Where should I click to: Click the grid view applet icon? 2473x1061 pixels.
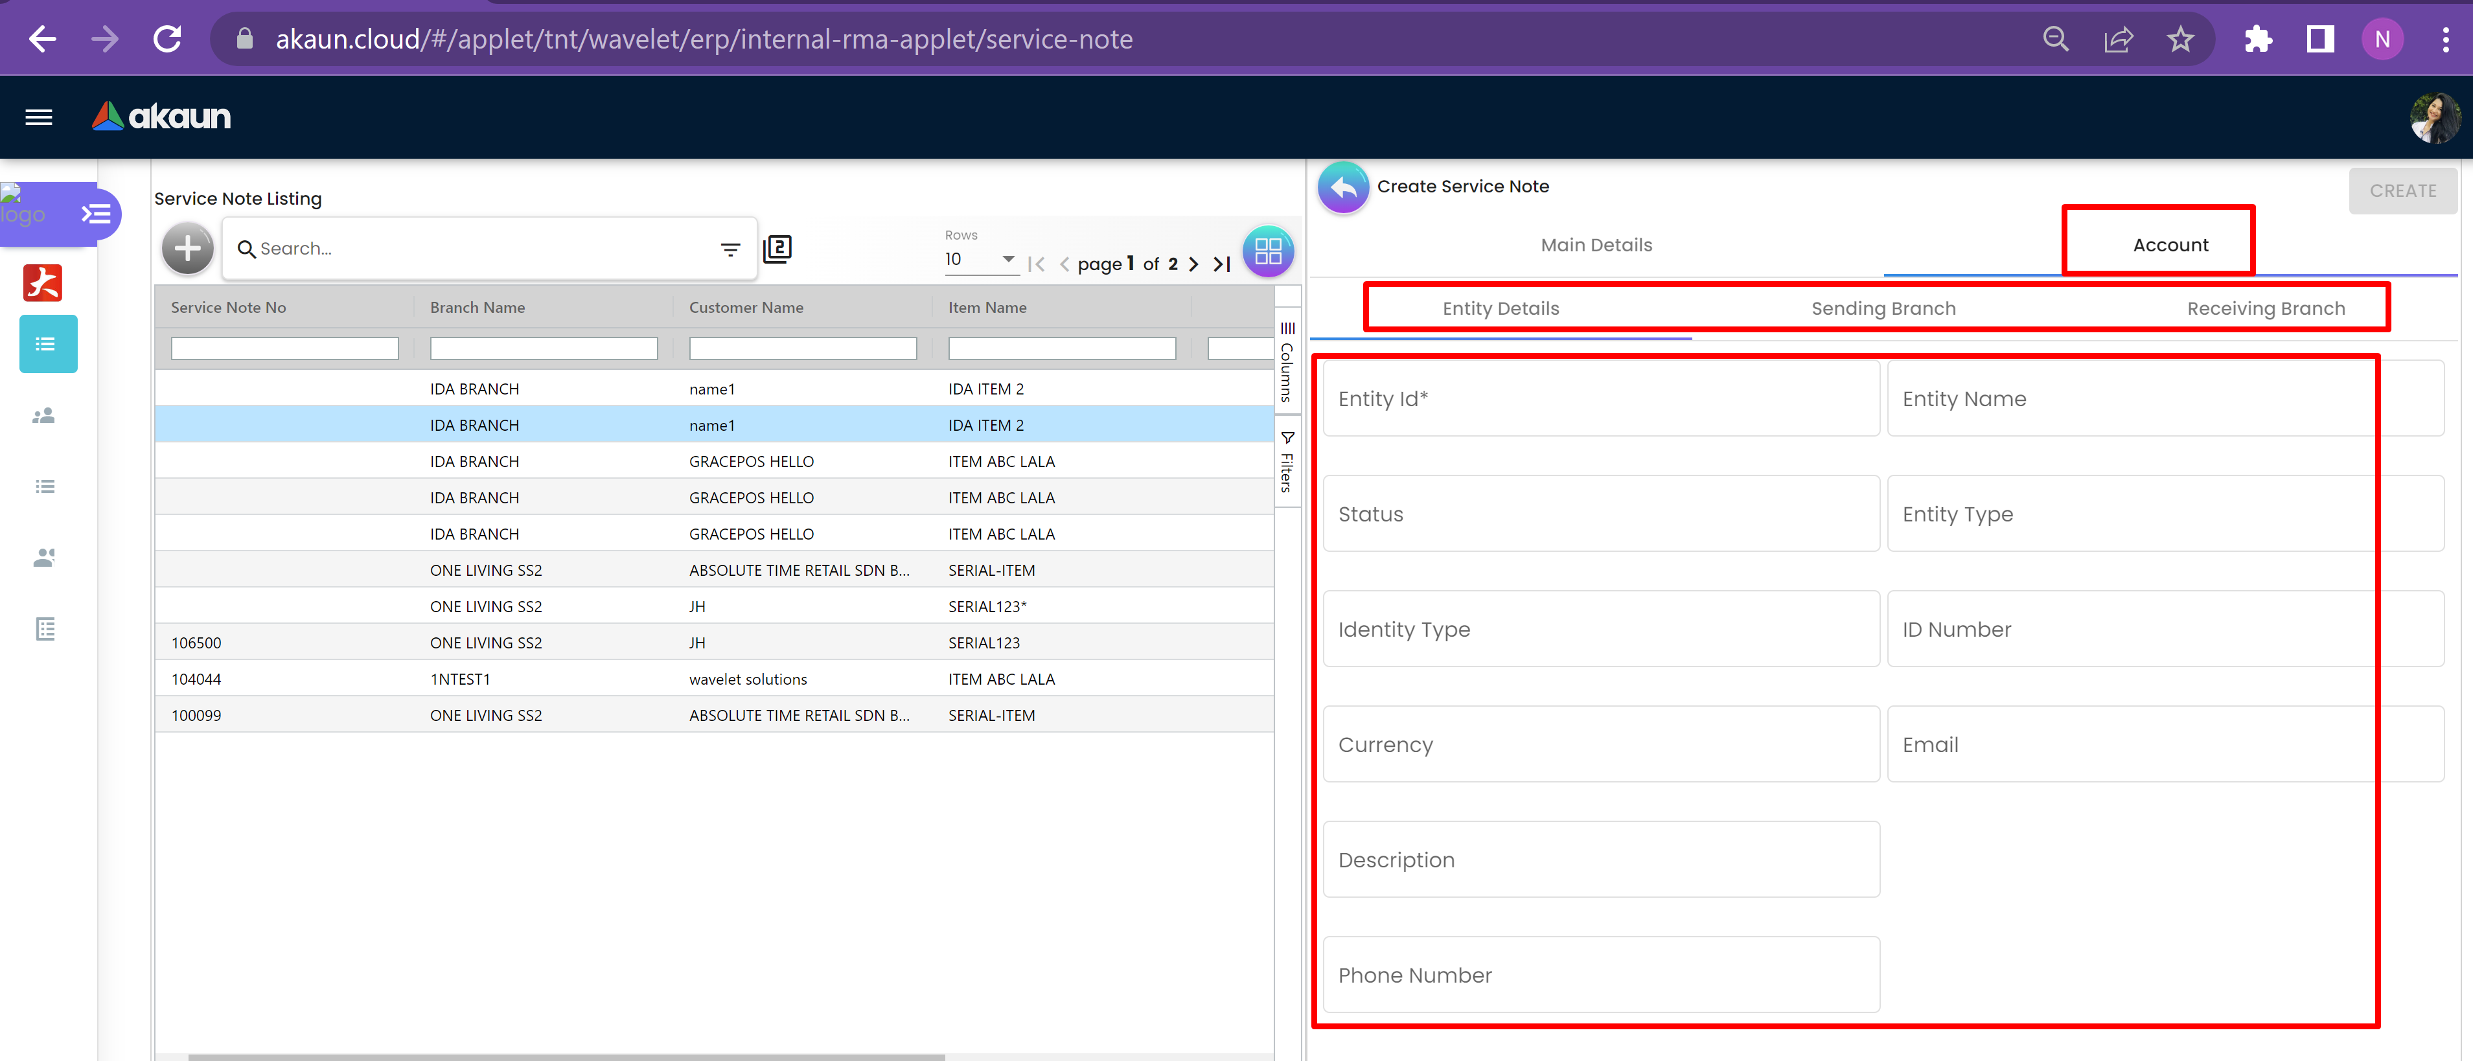(x=1267, y=251)
